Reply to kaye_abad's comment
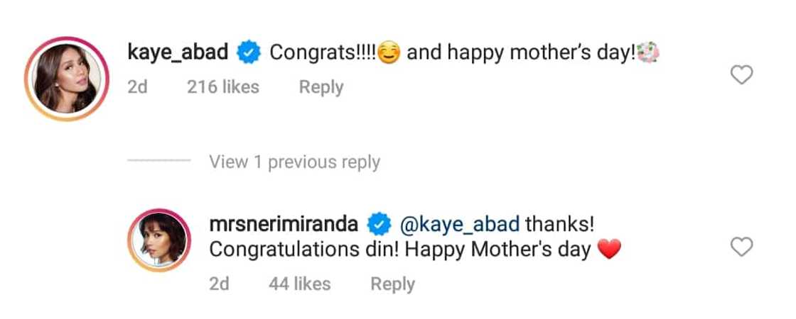 point(321,87)
